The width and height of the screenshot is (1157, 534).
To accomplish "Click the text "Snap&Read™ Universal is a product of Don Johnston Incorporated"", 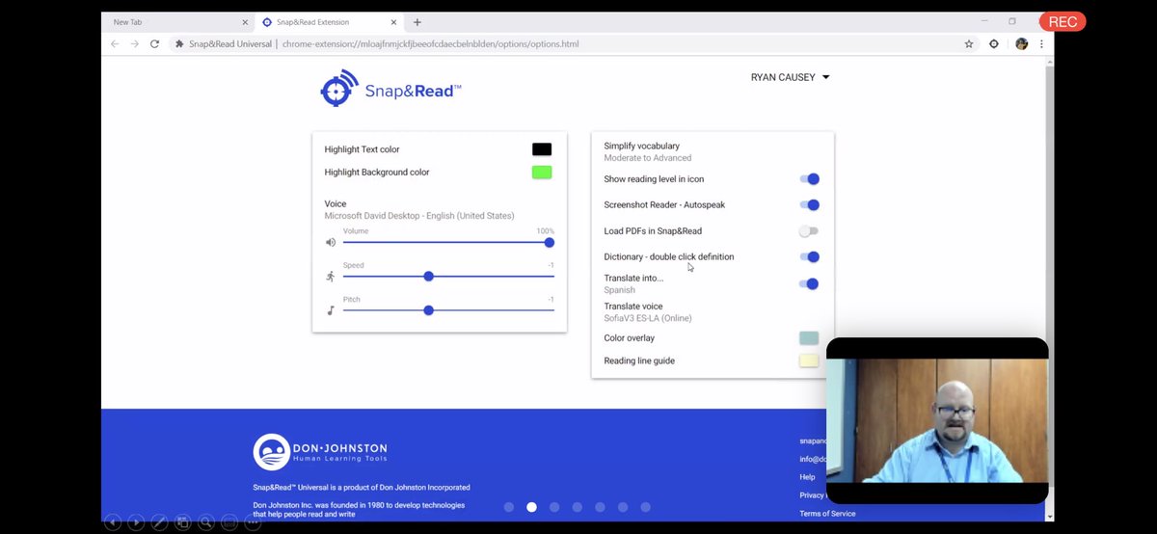I will pos(362,488).
